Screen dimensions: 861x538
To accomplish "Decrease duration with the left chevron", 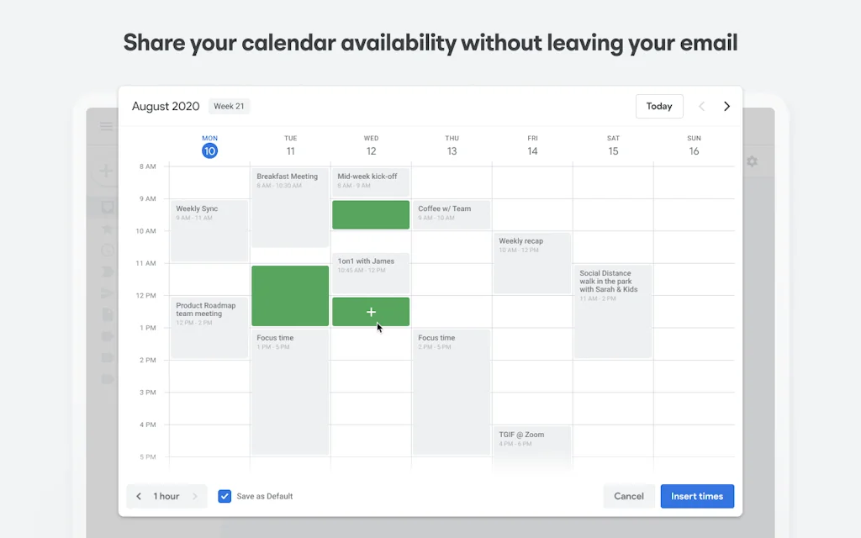I will (140, 496).
